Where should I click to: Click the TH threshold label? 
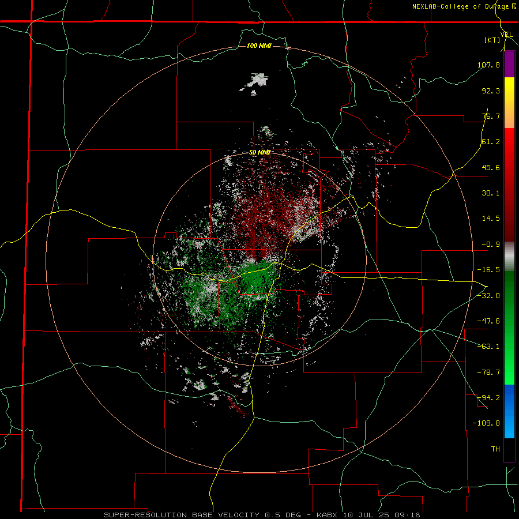pos(495,449)
